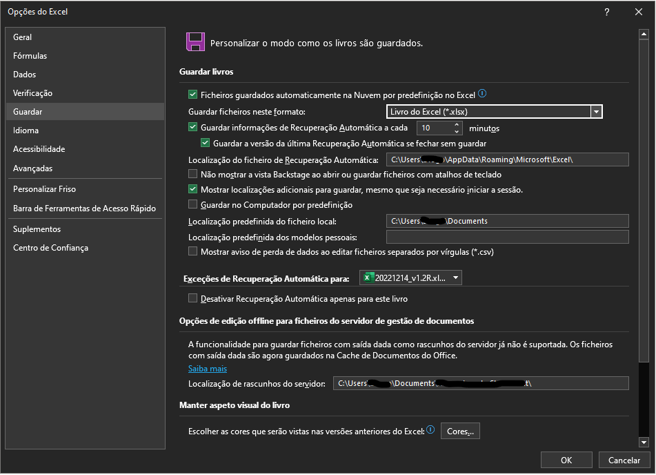The height and width of the screenshot is (475, 656).
Task: Click default local file location field
Action: point(507,221)
